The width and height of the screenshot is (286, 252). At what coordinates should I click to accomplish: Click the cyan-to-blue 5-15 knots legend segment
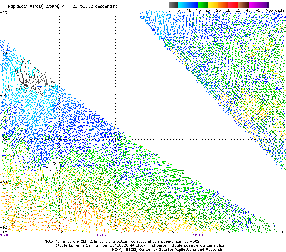(188, 5)
